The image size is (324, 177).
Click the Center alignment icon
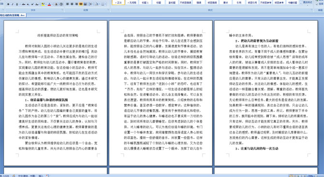[x=72, y=4]
